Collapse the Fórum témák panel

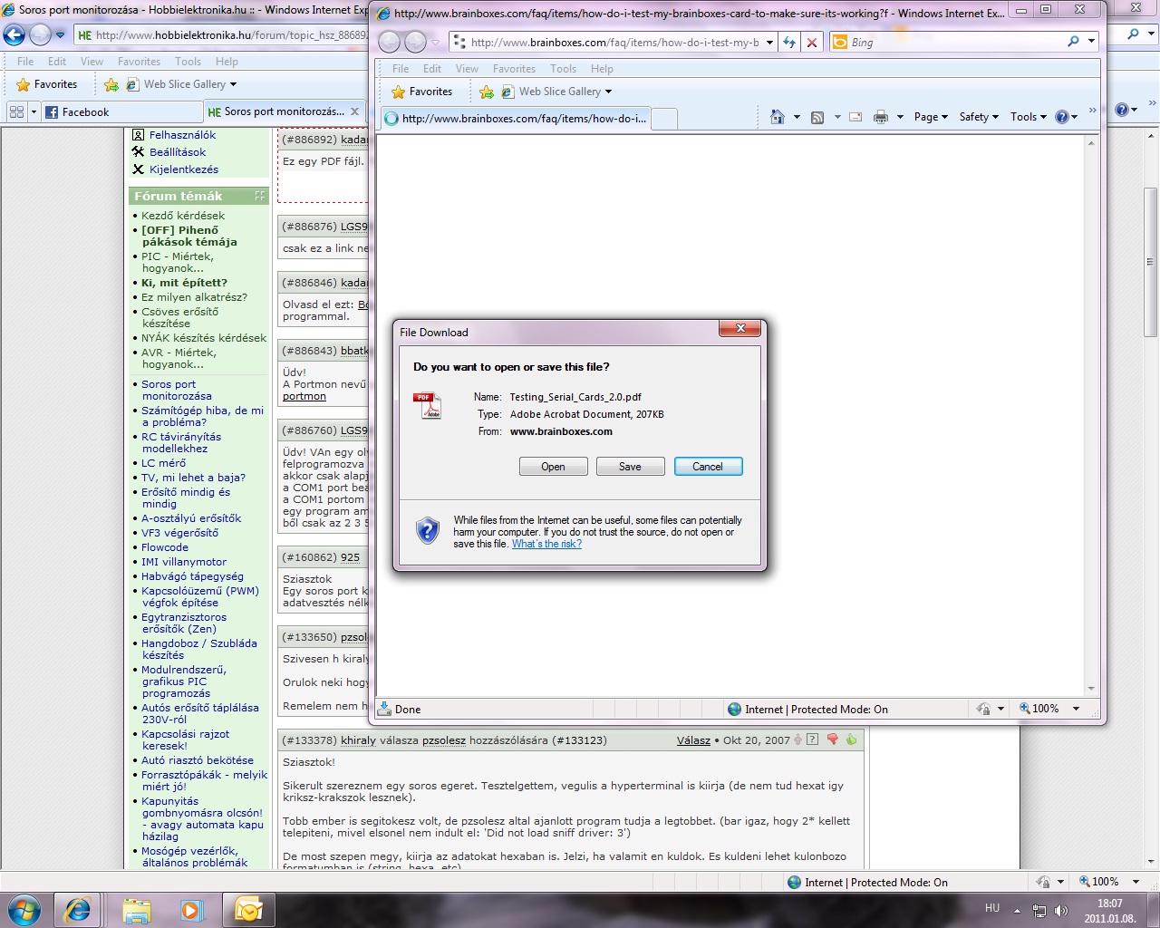tap(260, 196)
